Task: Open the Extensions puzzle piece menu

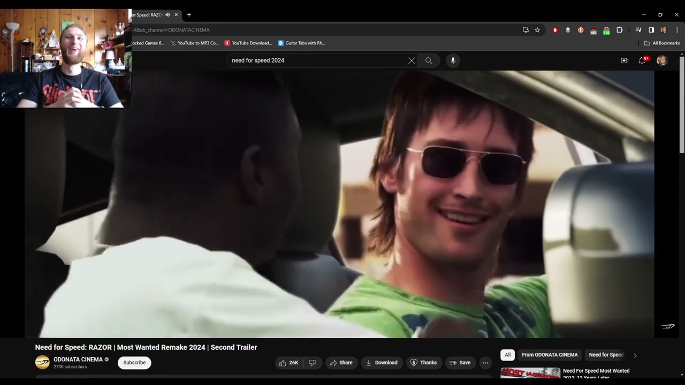Action: click(x=620, y=30)
